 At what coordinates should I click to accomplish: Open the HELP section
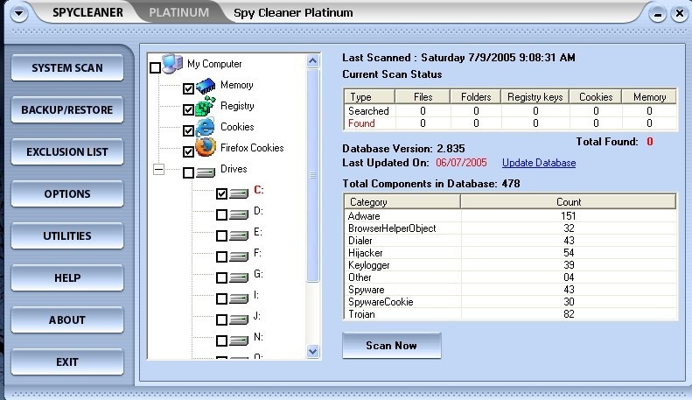tap(67, 278)
